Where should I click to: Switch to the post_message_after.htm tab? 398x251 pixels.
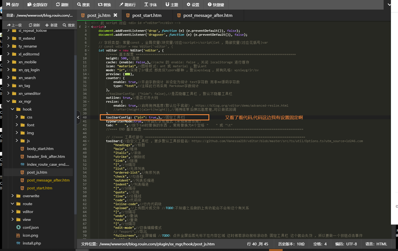[208, 15]
